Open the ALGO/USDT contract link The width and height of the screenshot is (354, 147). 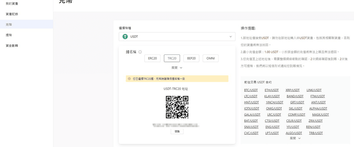pos(294,133)
